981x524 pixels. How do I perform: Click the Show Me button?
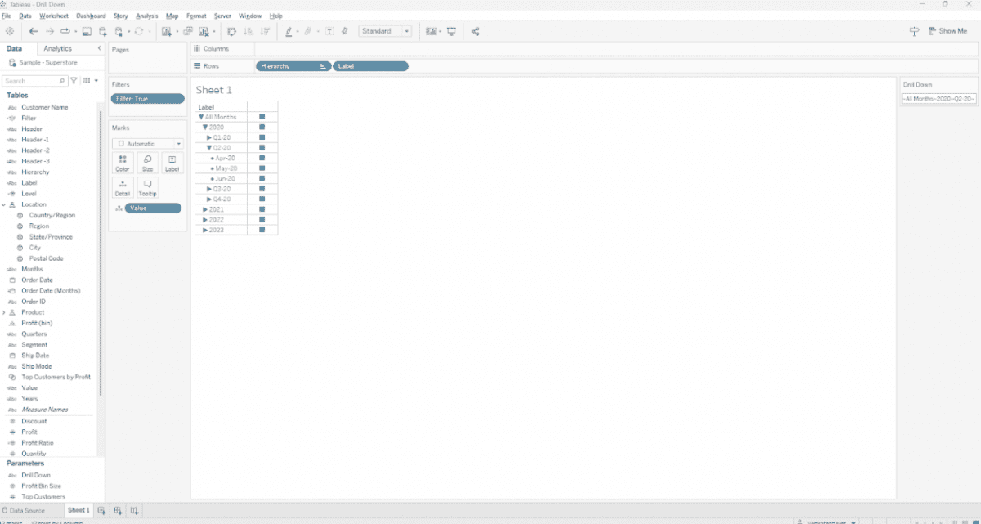[947, 31]
